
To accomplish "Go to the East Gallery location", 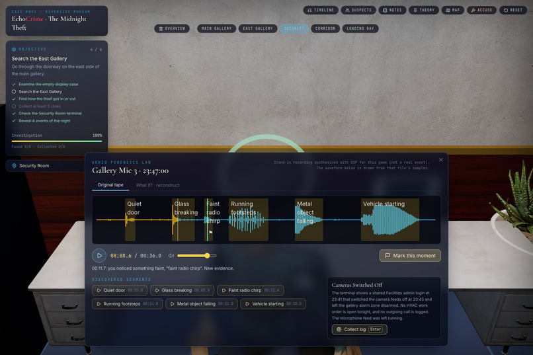I will (x=258, y=28).
